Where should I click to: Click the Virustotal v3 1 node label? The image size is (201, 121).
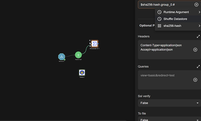[94, 49]
